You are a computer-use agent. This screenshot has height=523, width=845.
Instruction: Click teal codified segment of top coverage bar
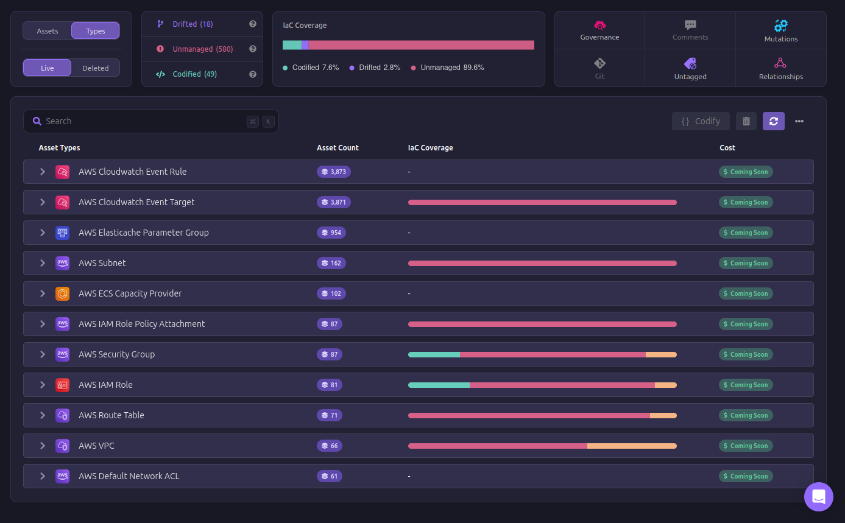(x=292, y=45)
